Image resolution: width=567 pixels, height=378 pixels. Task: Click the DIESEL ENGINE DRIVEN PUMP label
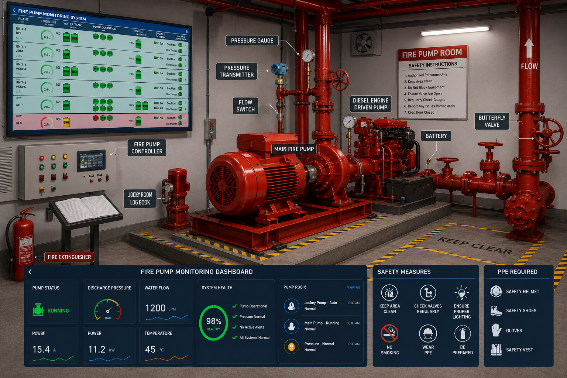[371, 104]
